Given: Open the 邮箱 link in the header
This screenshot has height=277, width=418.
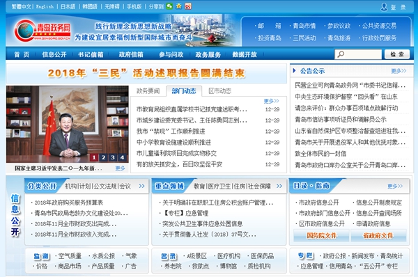Looking at the screenshot, I should click(269, 26).
